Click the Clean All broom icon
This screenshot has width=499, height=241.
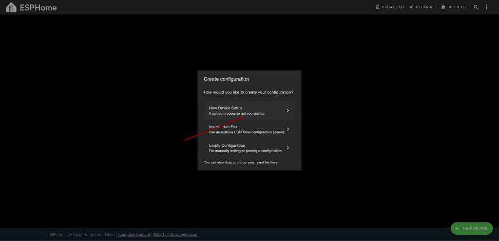412,7
